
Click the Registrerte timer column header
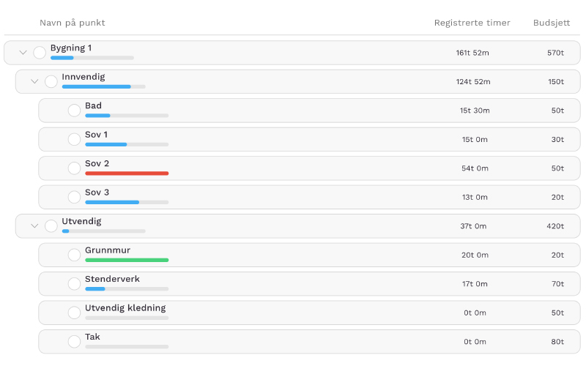click(472, 23)
